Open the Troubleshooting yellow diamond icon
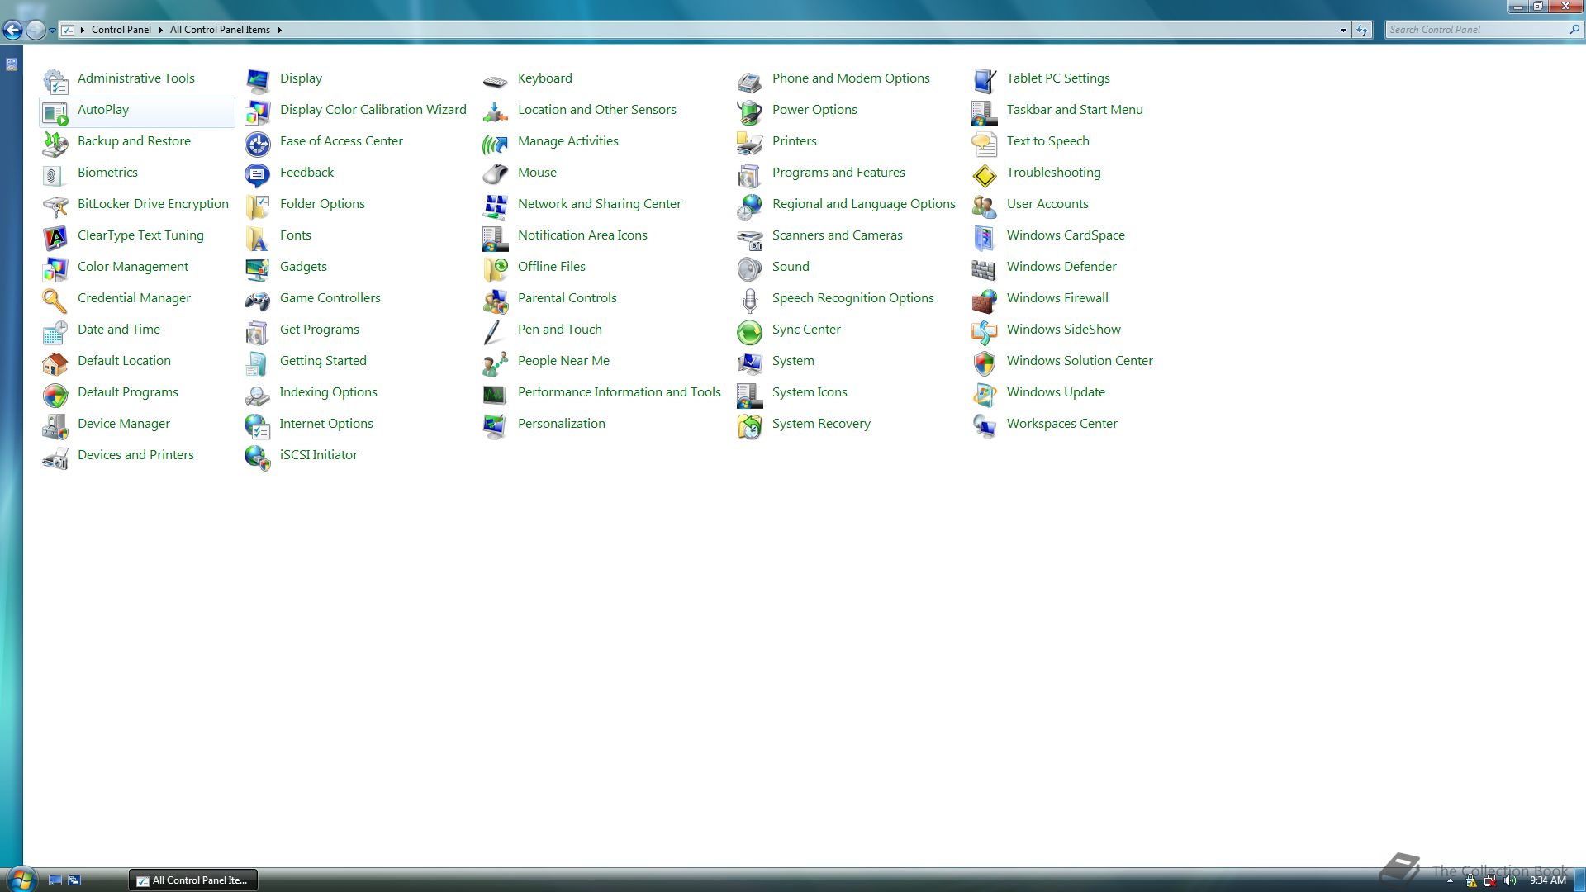The image size is (1586, 892). (985, 175)
